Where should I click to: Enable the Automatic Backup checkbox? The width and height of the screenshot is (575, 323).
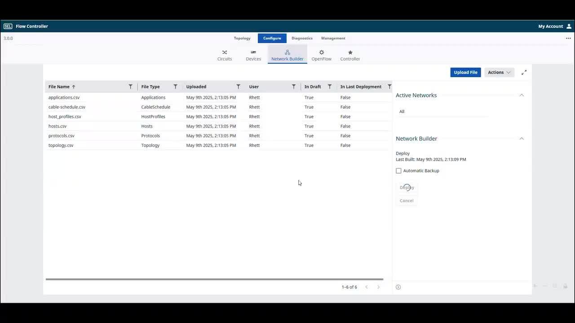[x=398, y=171]
